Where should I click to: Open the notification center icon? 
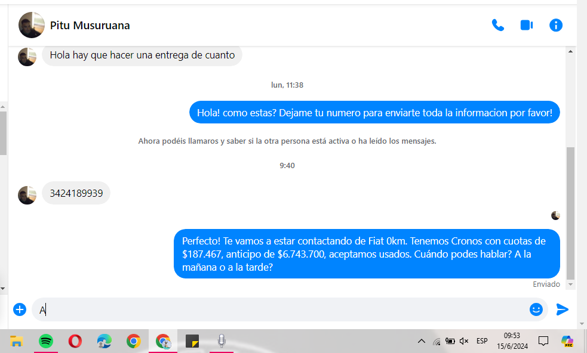point(543,341)
